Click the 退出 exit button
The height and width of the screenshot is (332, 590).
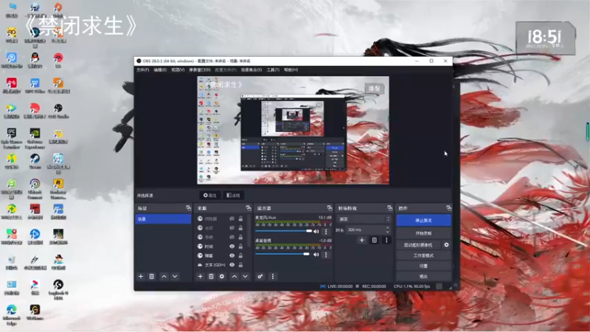423,276
